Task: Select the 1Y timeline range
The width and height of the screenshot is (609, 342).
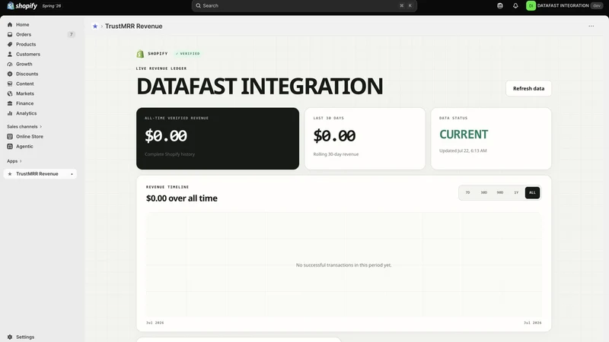Action: [516, 193]
